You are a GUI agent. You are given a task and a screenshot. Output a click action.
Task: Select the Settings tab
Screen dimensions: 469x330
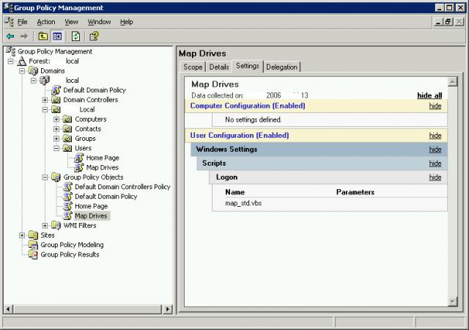(248, 66)
